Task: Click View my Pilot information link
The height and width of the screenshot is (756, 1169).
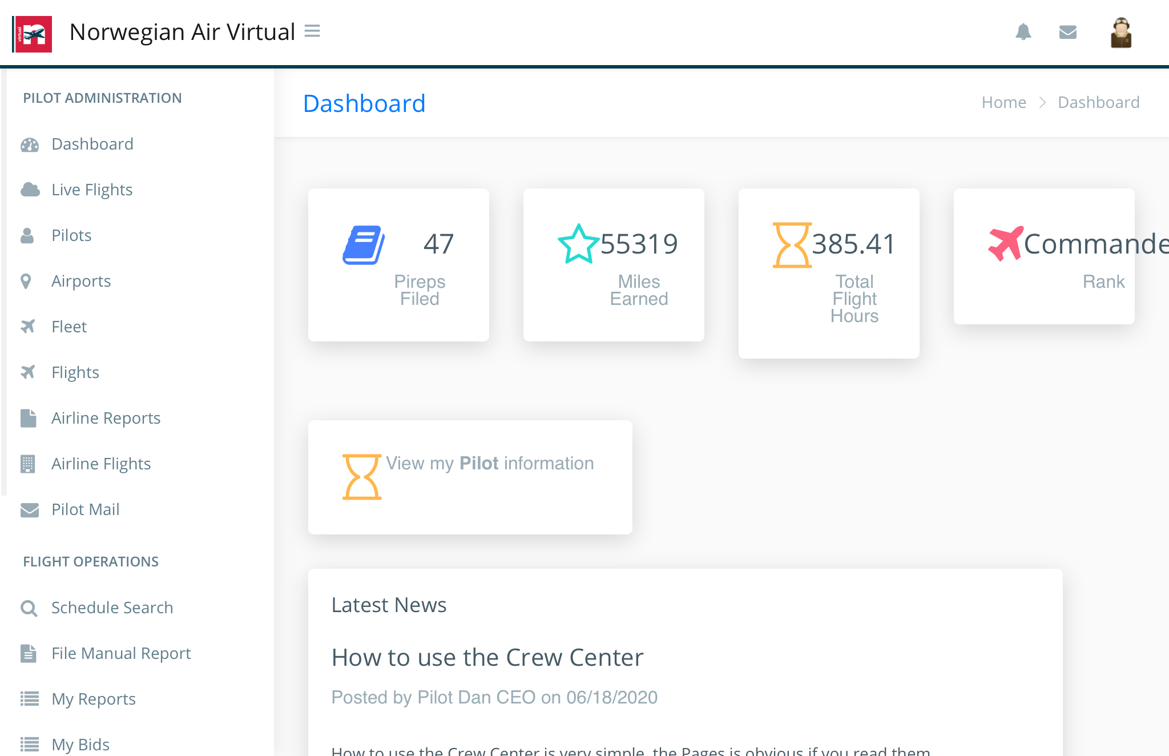Action: 490,463
